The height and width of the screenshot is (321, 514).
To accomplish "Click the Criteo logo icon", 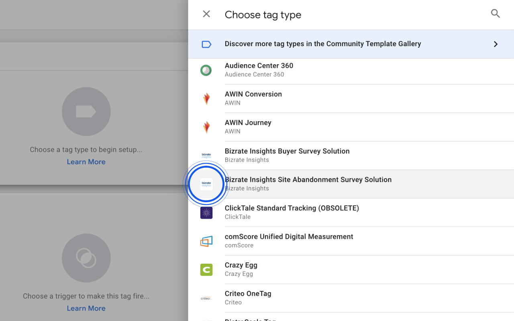I will click(206, 298).
